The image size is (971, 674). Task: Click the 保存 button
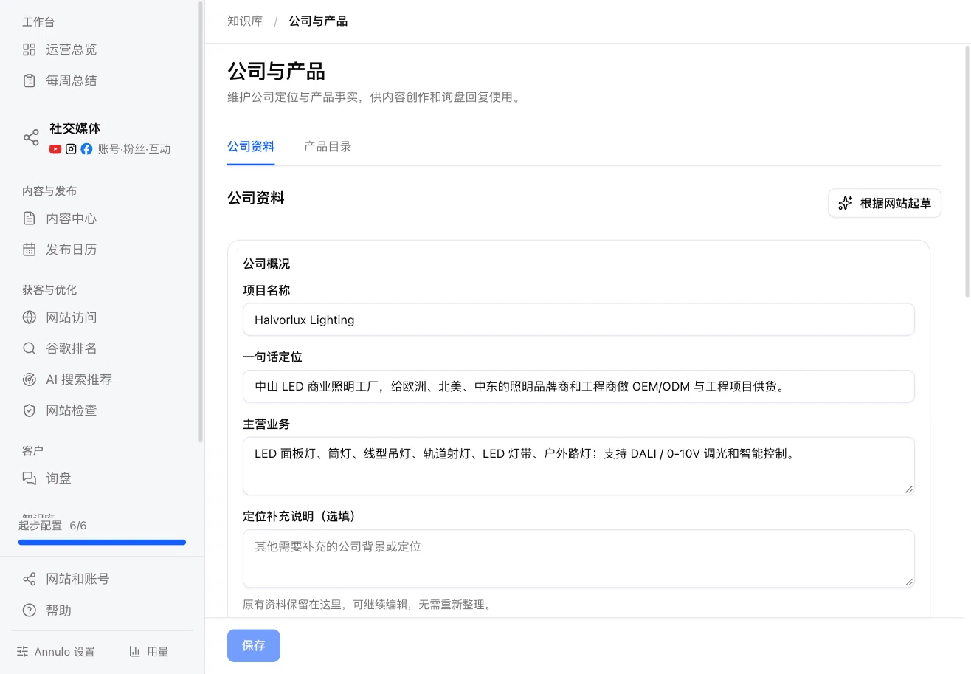click(254, 646)
